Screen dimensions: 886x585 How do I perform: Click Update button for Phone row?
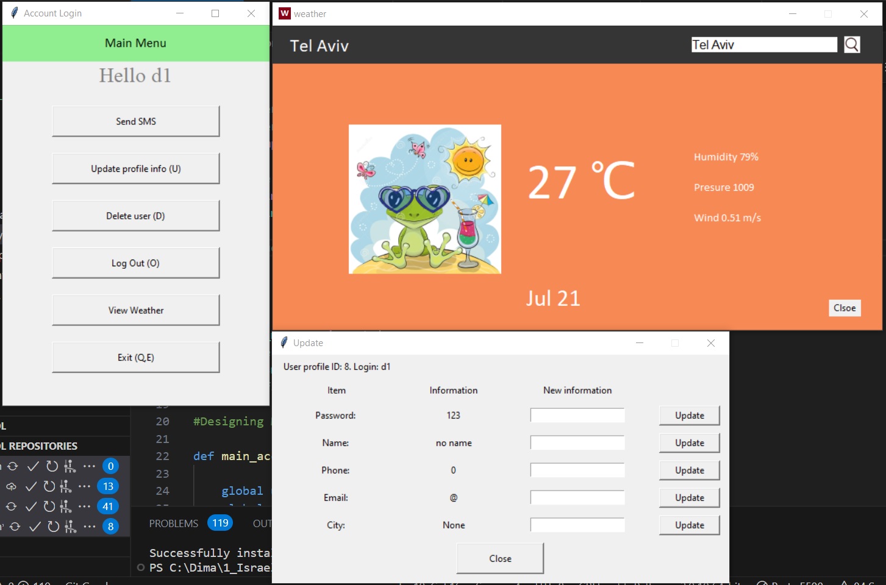click(690, 470)
